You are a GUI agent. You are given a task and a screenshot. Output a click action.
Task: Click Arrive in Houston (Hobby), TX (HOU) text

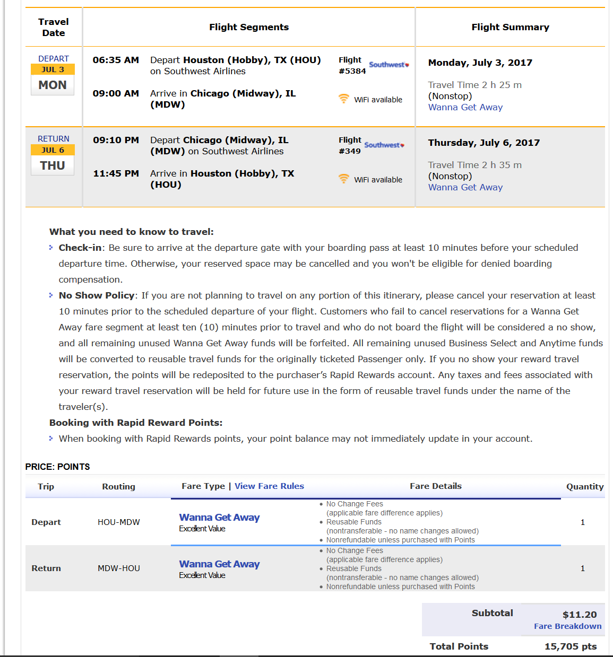222,179
